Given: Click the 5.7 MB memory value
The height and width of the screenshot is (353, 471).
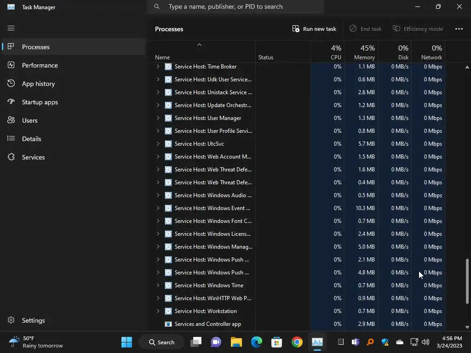Looking at the screenshot, I should [x=367, y=144].
